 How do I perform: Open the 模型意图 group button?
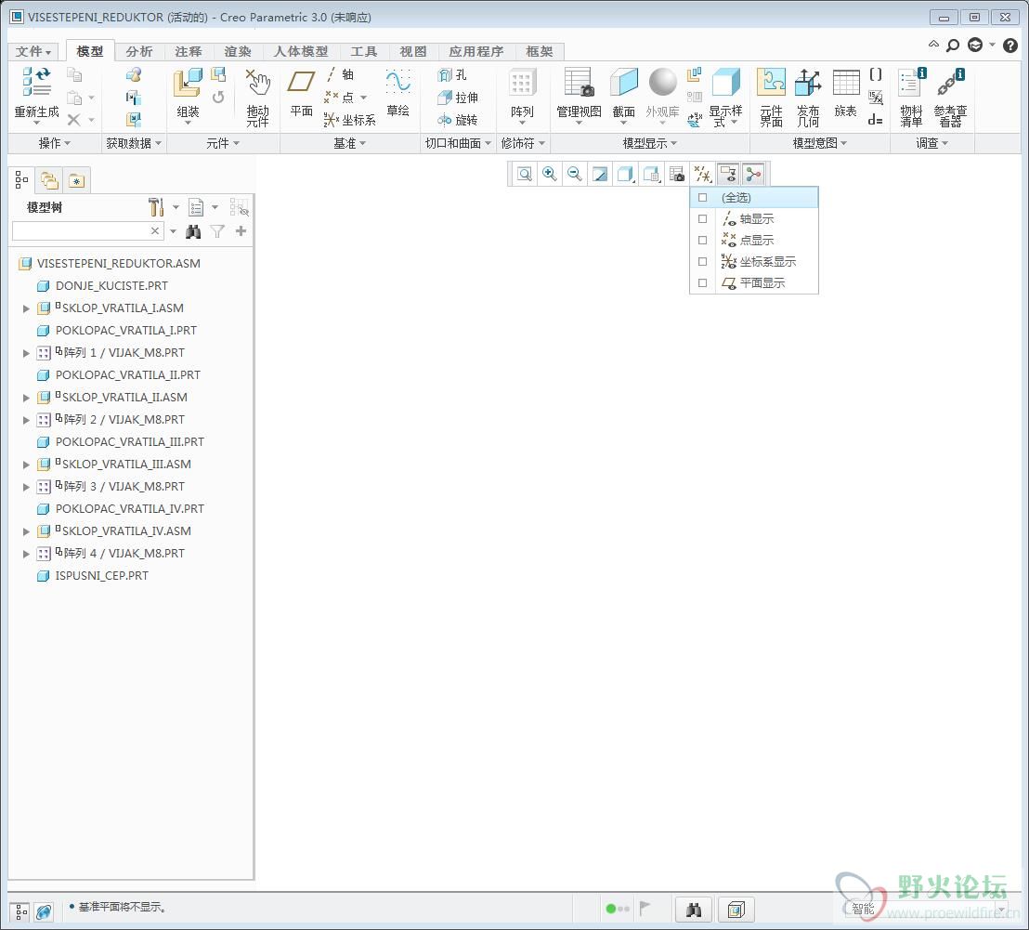tap(820, 143)
